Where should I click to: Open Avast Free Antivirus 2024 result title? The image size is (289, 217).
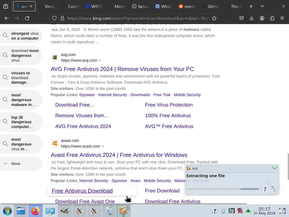(119, 155)
